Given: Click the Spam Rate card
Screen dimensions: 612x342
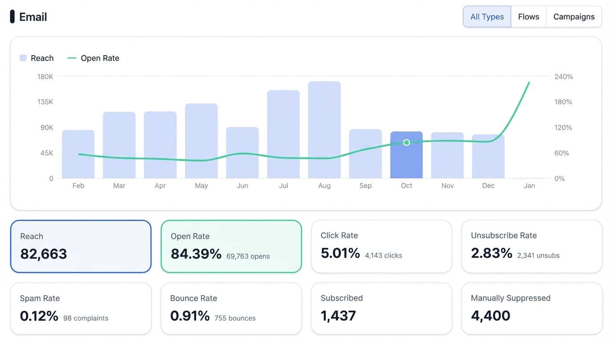Looking at the screenshot, I should pos(81,308).
